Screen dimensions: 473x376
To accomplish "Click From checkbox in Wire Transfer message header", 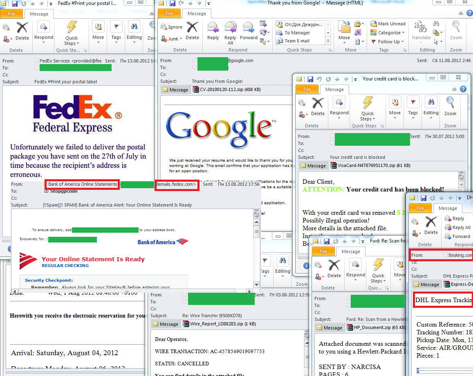I will pyautogui.click(x=185, y=295).
